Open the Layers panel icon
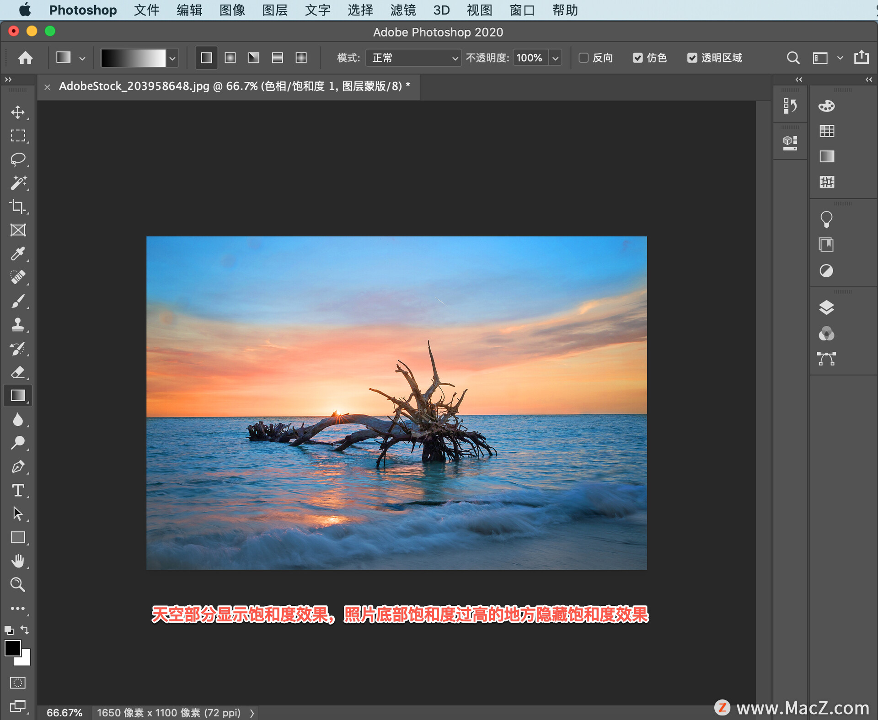 point(826,308)
